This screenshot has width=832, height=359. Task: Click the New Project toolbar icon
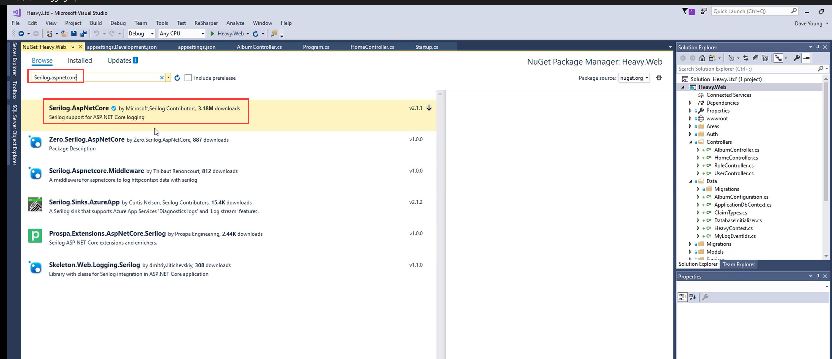[49, 34]
